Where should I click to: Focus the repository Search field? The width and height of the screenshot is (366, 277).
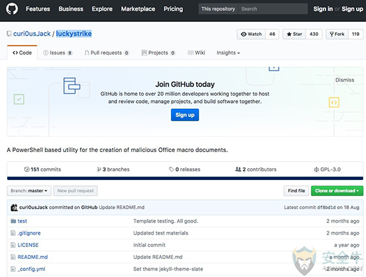273,9
